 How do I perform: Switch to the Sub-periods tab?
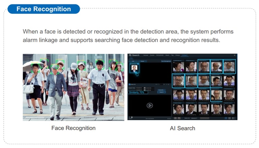[160, 55]
